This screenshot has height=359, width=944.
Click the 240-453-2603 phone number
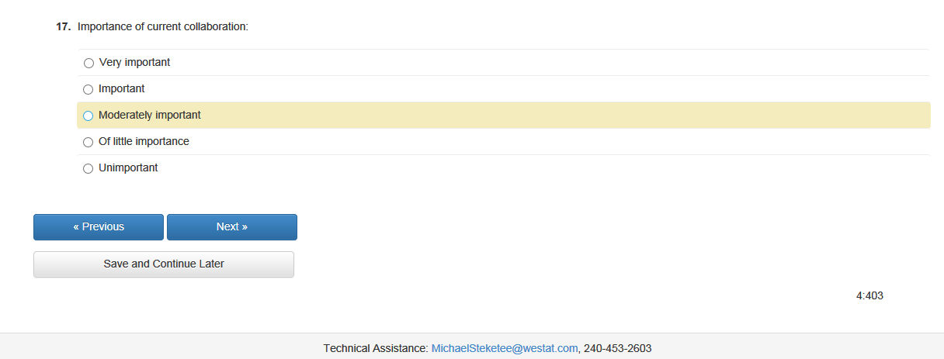pyautogui.click(x=617, y=348)
